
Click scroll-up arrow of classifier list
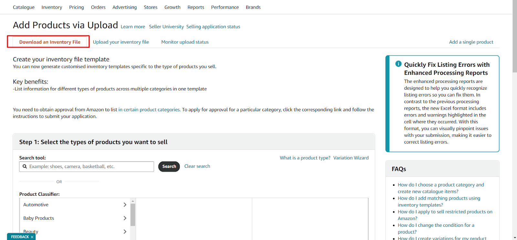pyautogui.click(x=133, y=201)
